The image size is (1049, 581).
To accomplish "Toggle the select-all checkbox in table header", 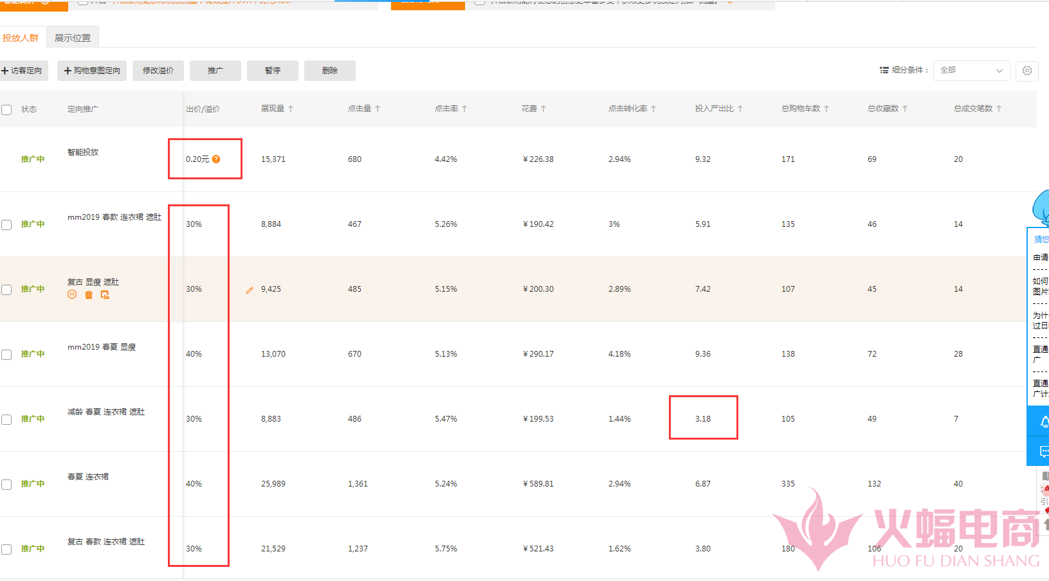I will (6, 110).
